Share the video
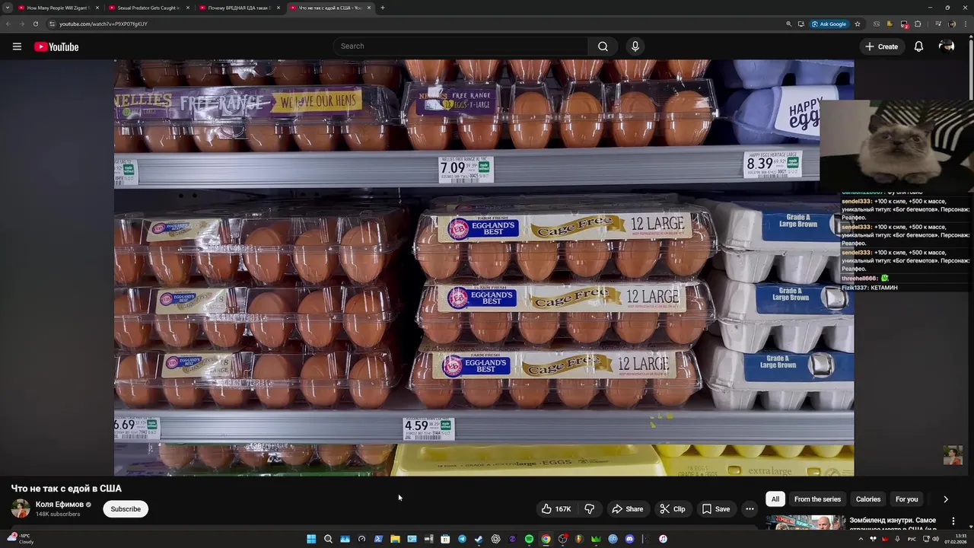This screenshot has width=974, height=548. click(628, 509)
